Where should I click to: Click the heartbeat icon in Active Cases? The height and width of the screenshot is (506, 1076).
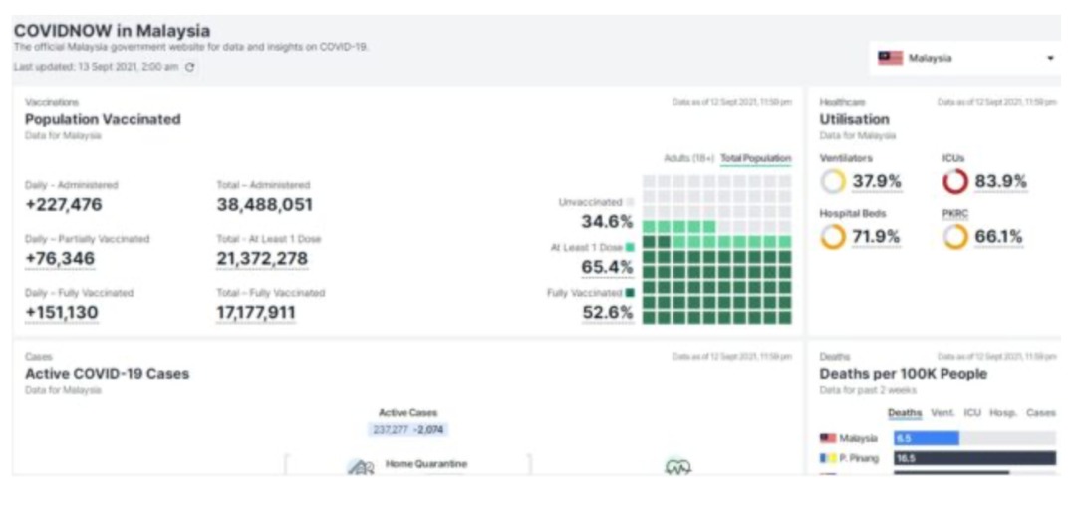(x=677, y=466)
